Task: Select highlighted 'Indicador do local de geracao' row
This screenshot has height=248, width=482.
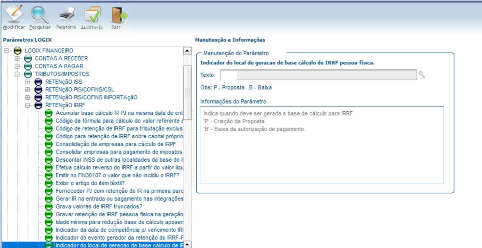Action: (119, 245)
